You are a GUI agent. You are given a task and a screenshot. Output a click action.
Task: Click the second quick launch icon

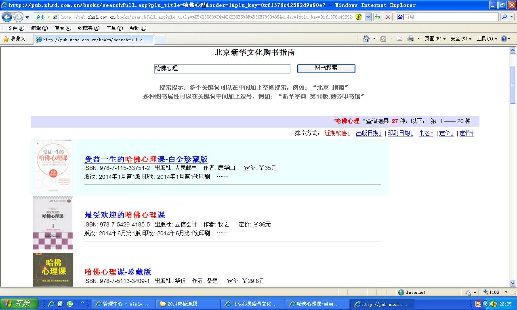click(61, 304)
